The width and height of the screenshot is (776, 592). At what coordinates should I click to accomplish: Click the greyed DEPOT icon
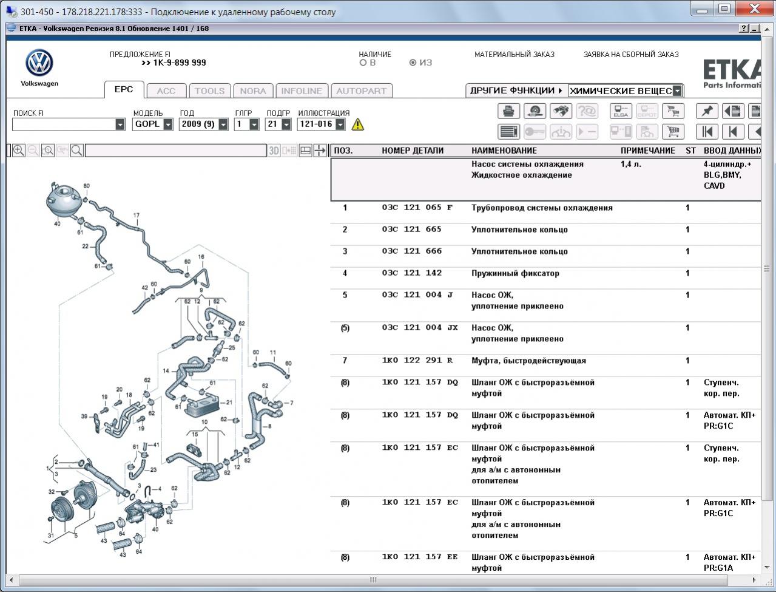tap(647, 111)
